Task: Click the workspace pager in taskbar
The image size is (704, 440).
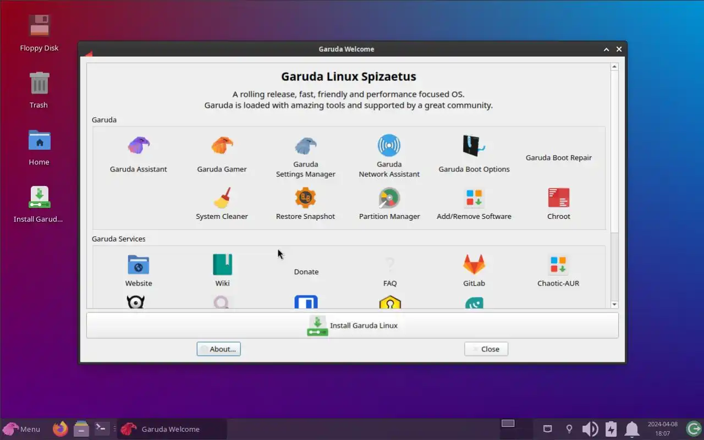Action: pos(516,428)
